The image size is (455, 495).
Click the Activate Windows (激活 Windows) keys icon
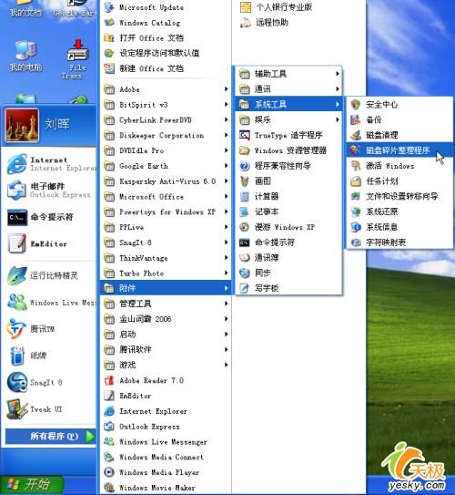click(356, 166)
